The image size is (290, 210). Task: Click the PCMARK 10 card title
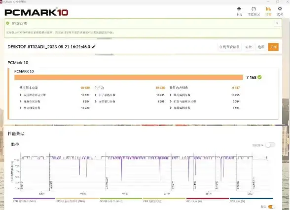[24, 71]
